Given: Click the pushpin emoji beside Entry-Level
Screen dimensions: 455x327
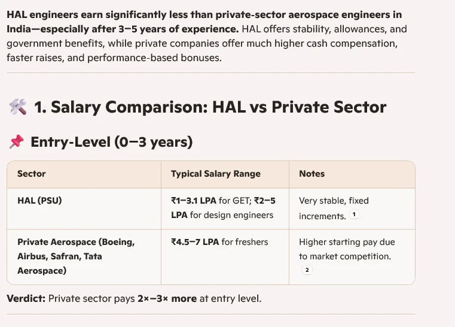Looking at the screenshot, I should [16, 142].
